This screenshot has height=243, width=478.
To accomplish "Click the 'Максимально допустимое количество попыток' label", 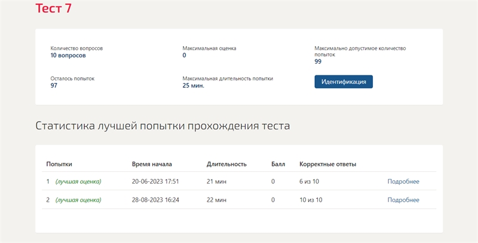I will tap(360, 51).
